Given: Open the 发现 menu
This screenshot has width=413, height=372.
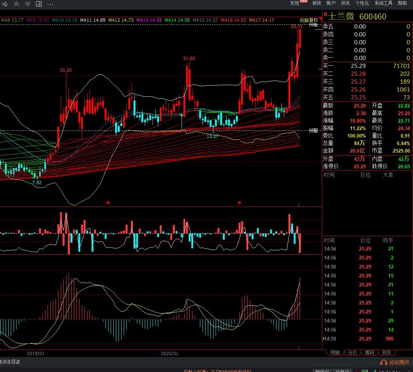Looking at the screenshot, I should [x=294, y=3].
